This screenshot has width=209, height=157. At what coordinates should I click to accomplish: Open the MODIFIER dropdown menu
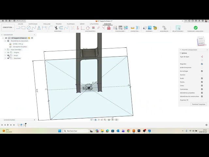[x=58, y=31]
